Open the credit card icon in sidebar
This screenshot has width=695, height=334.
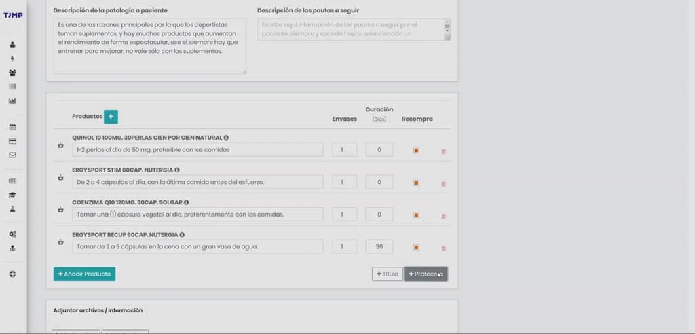12,141
